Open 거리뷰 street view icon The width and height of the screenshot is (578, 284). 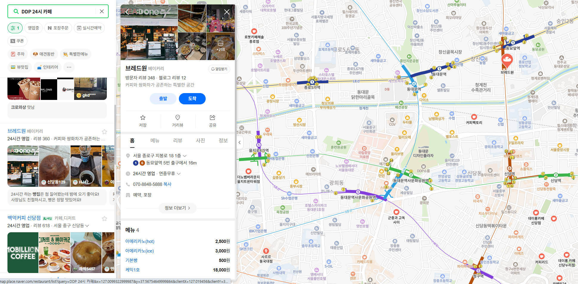[177, 118]
